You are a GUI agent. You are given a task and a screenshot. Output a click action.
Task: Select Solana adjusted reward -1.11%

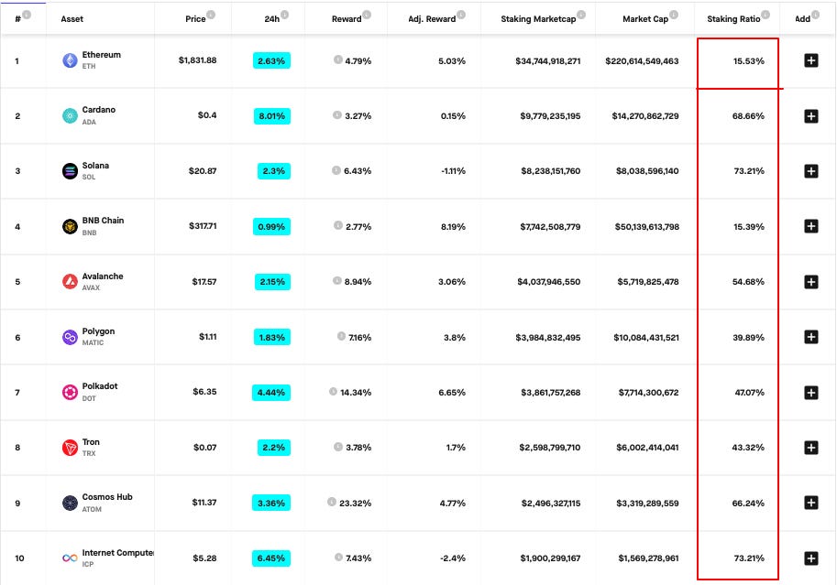[453, 171]
